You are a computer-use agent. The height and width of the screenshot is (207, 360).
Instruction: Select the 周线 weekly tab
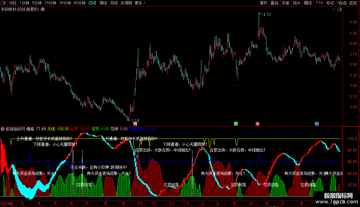point(103,3)
